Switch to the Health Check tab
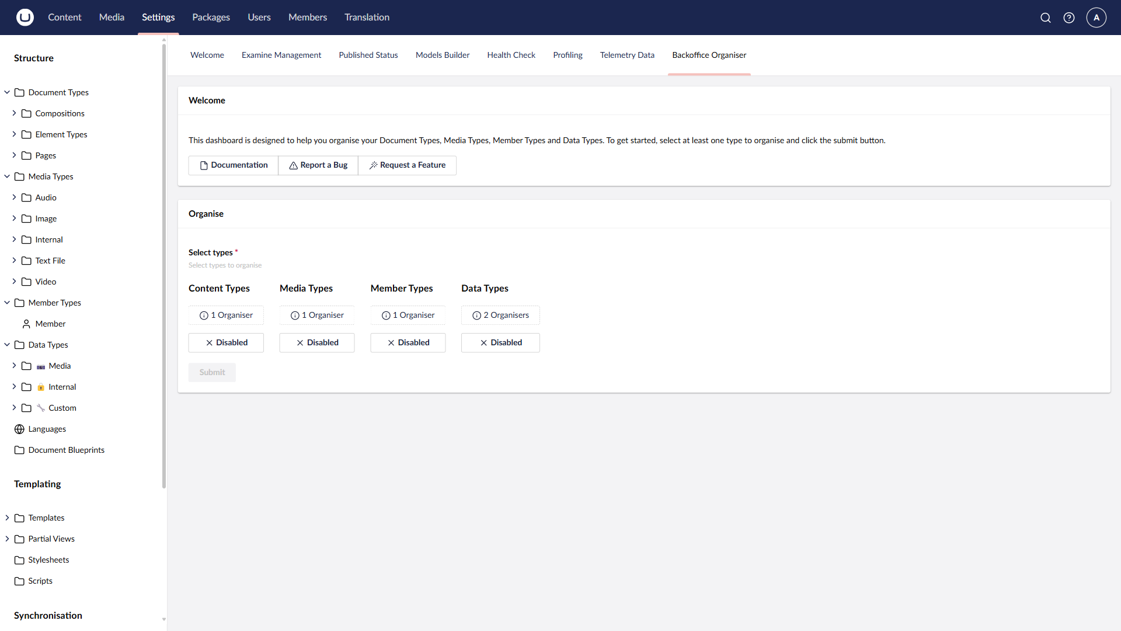 511,54
